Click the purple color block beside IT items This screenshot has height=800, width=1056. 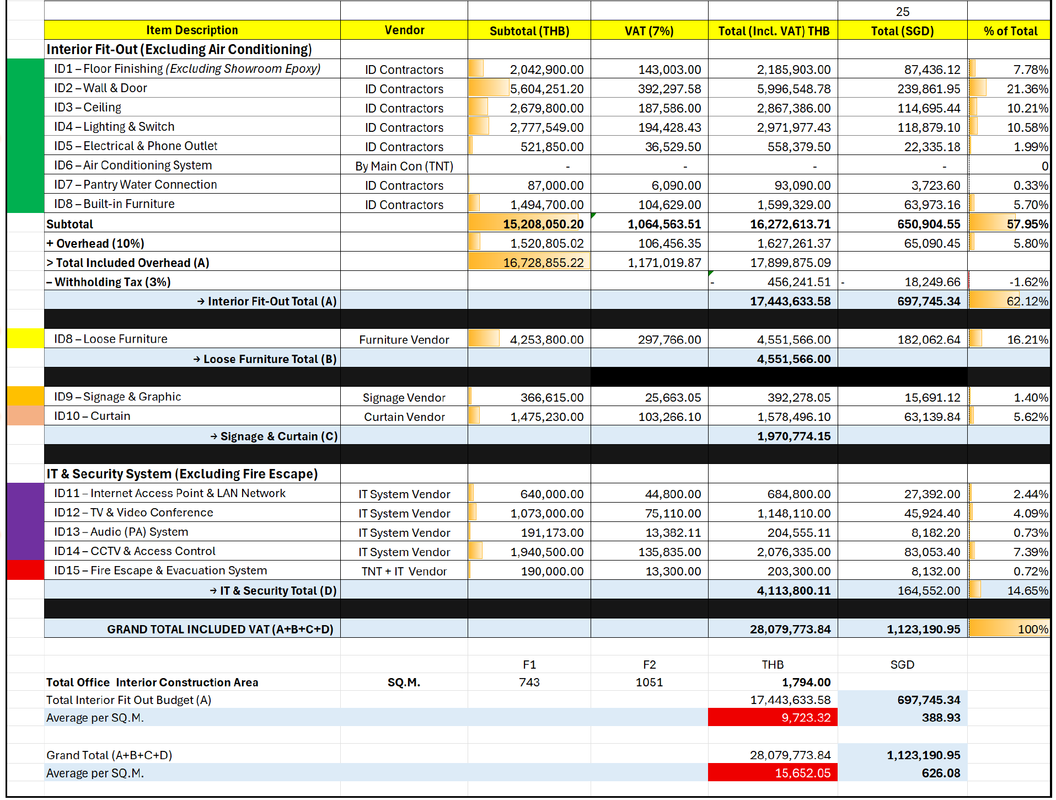(x=25, y=521)
